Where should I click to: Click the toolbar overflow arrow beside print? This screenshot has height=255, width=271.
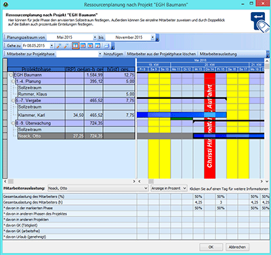click(112, 46)
